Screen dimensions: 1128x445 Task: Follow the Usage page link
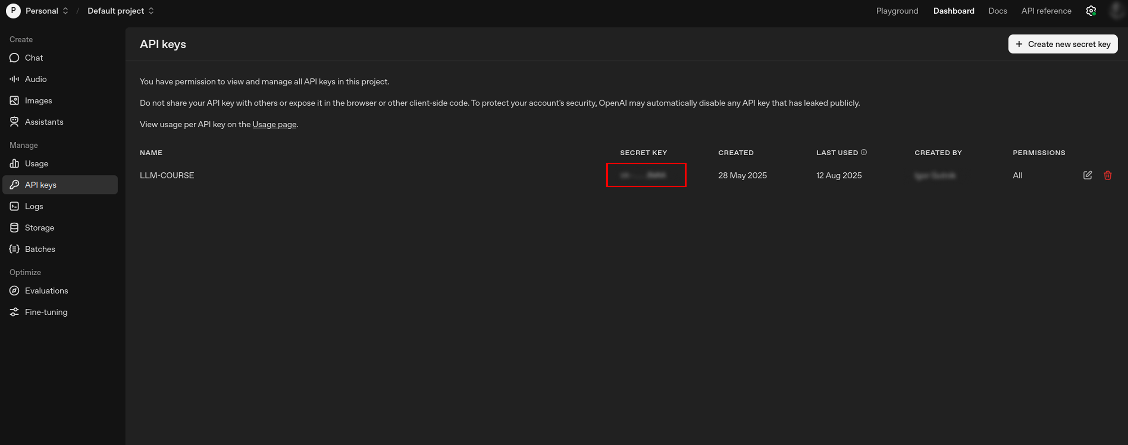pos(274,124)
